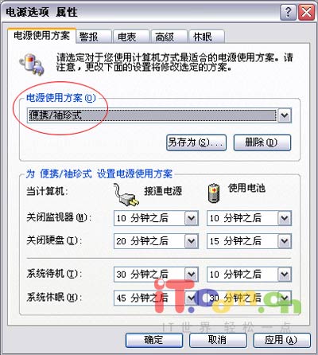Click the question mark help button

point(288,12)
